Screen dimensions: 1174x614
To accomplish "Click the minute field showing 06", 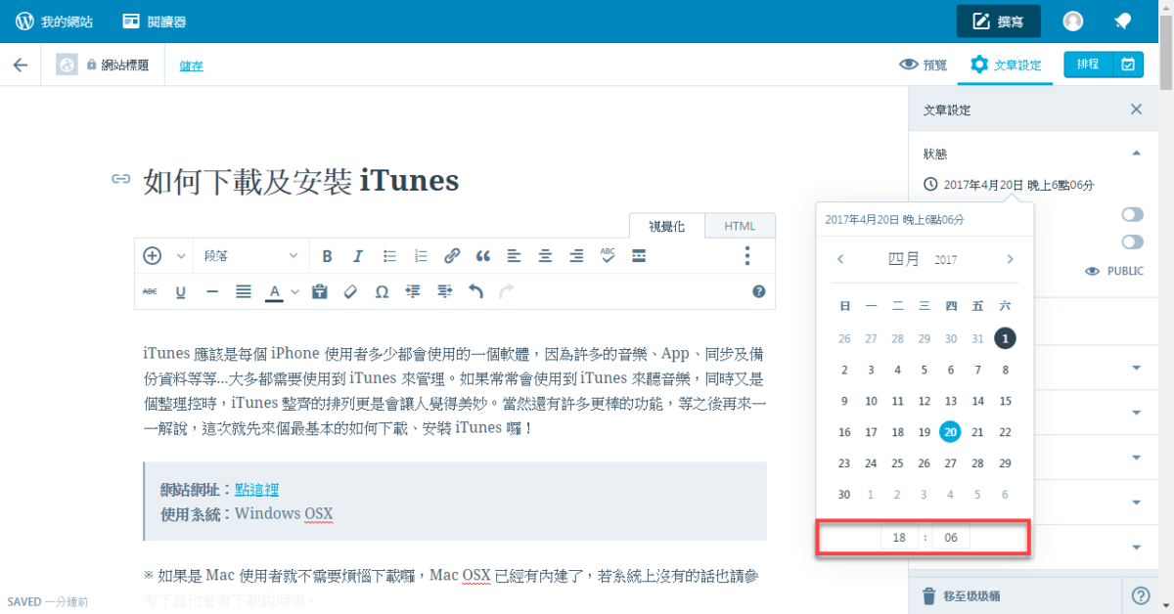I will (951, 538).
